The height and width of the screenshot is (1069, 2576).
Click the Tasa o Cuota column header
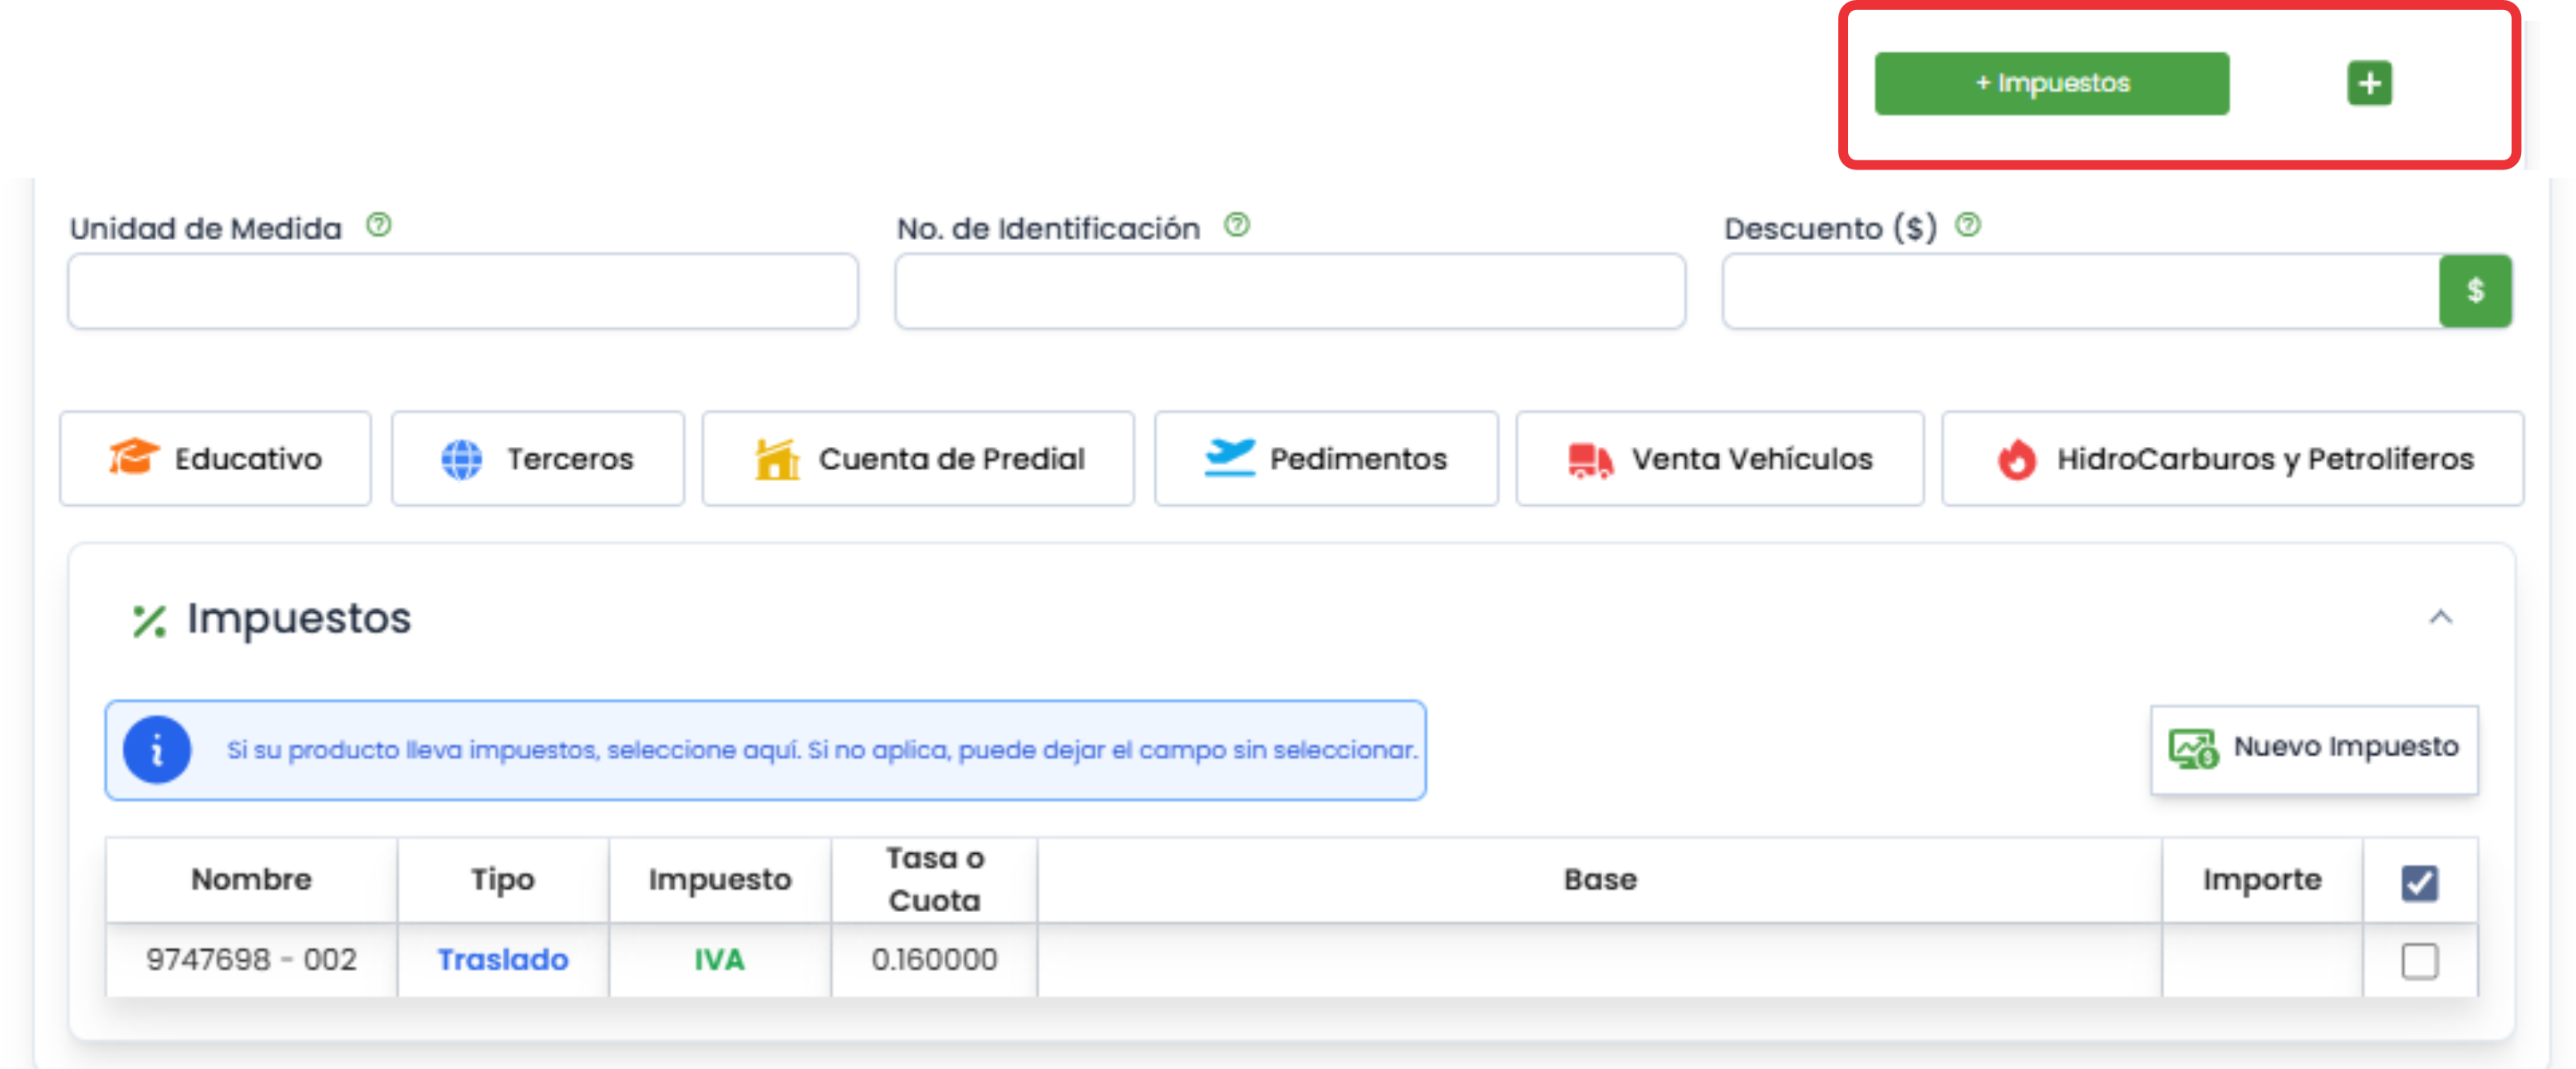(934, 880)
